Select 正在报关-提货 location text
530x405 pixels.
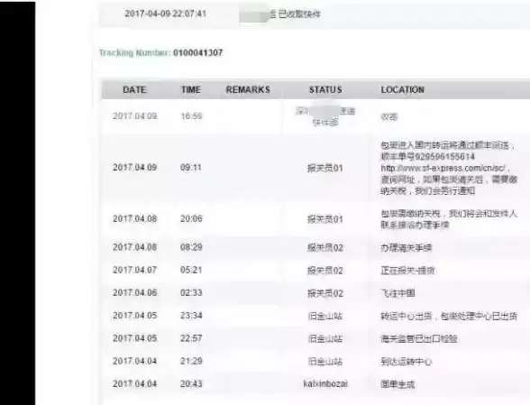tap(408, 271)
